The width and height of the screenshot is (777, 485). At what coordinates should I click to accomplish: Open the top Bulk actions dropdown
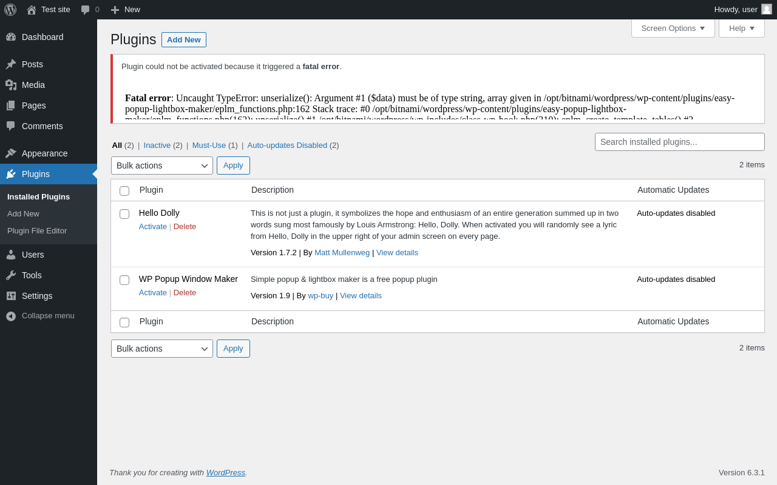pos(162,166)
